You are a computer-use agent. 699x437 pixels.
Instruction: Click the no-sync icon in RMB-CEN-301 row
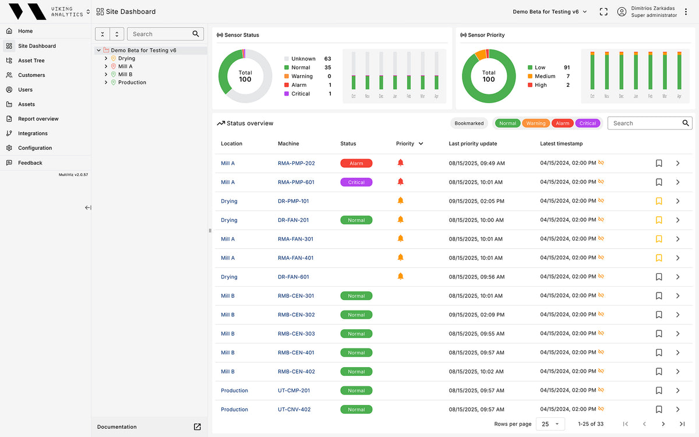tap(601, 295)
